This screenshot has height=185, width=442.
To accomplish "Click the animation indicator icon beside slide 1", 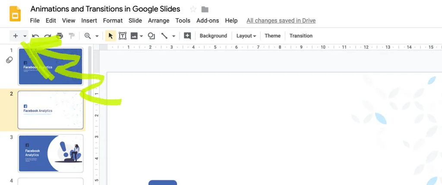I will point(9,60).
